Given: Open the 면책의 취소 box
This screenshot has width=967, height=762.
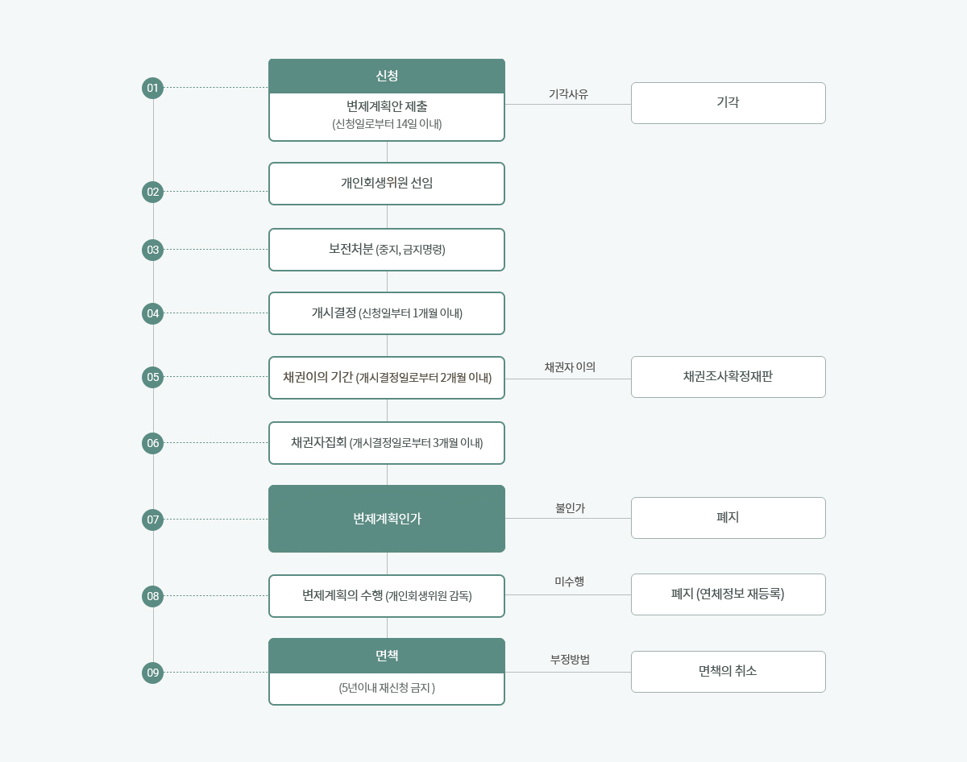Looking at the screenshot, I should coord(728,672).
